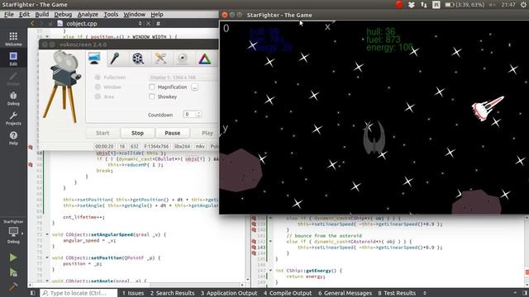Stop the vokoscreen recording
The width and height of the screenshot is (529, 297).
(x=137, y=133)
